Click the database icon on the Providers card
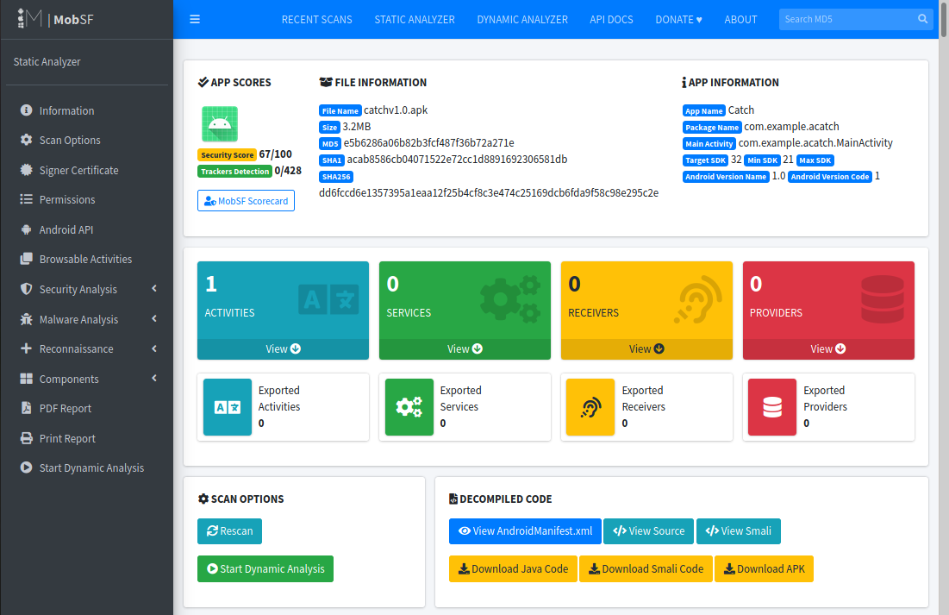949x615 pixels. coord(883,299)
